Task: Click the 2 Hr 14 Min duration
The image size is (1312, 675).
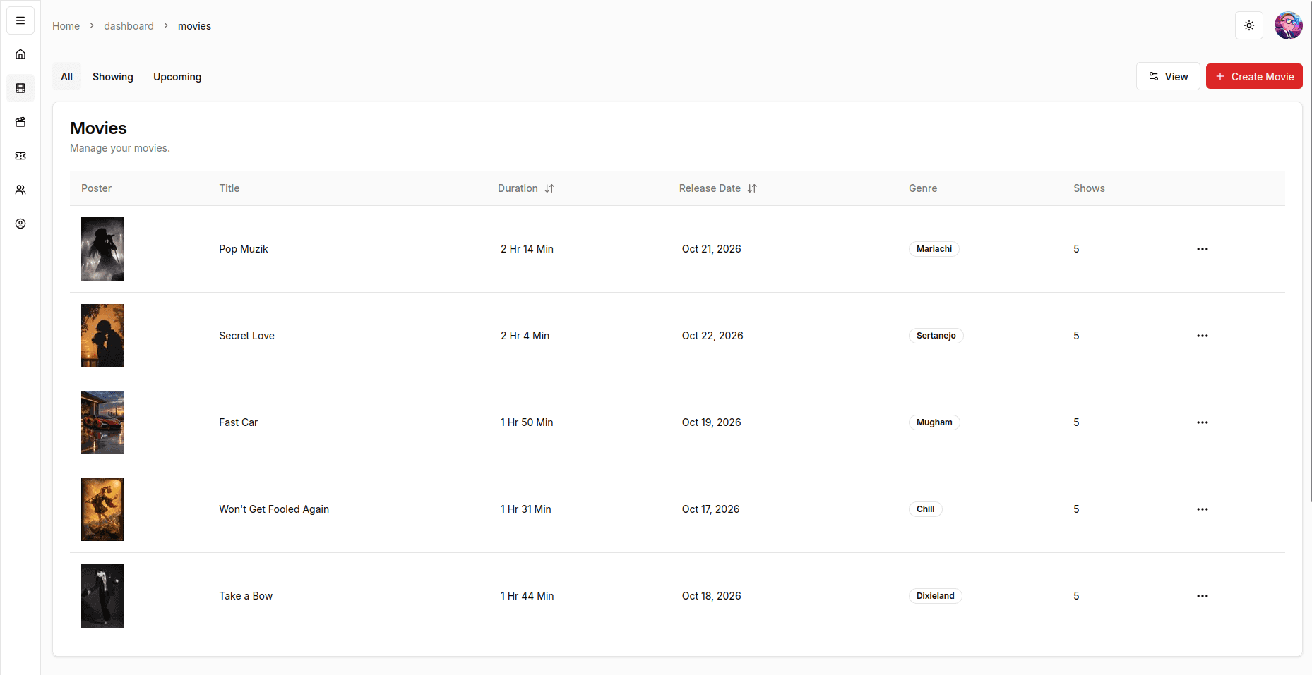Action: (527, 249)
